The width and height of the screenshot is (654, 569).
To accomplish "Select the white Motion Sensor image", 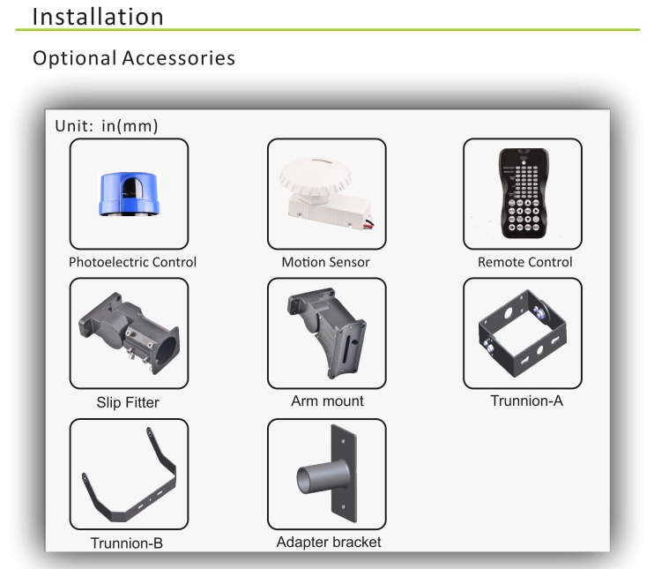I will (327, 194).
